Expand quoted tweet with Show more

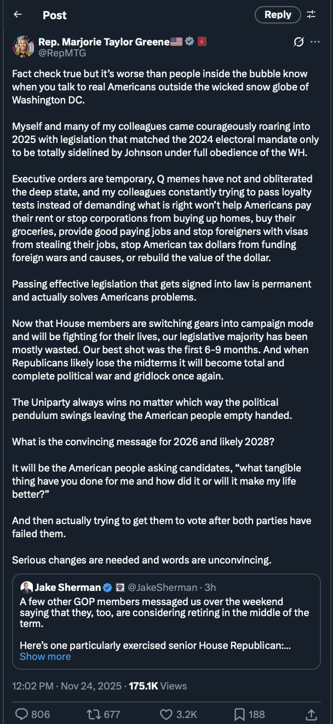tap(45, 656)
